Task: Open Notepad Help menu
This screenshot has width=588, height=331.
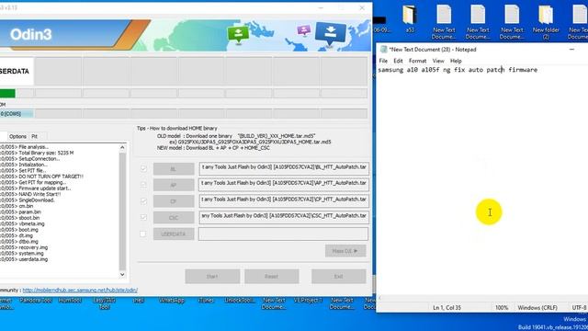Action: (456, 61)
